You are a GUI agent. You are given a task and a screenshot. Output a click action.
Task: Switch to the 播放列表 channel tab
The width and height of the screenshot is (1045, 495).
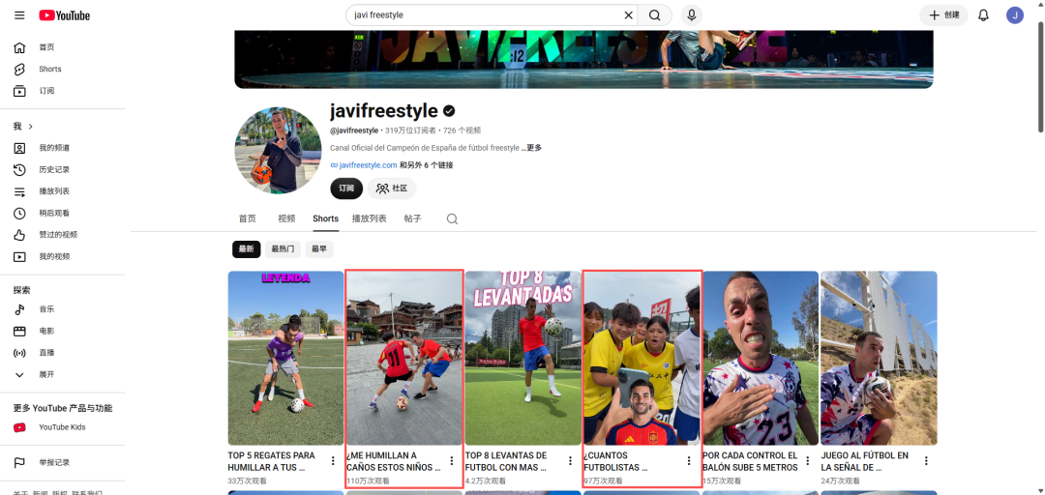click(x=370, y=218)
